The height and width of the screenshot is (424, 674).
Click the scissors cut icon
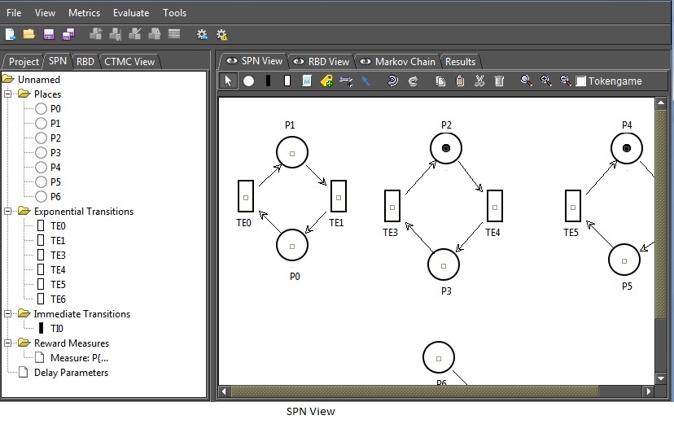click(479, 81)
